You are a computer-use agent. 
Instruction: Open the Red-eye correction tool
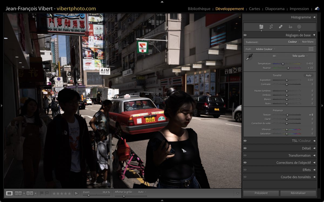pyautogui.click(x=290, y=27)
